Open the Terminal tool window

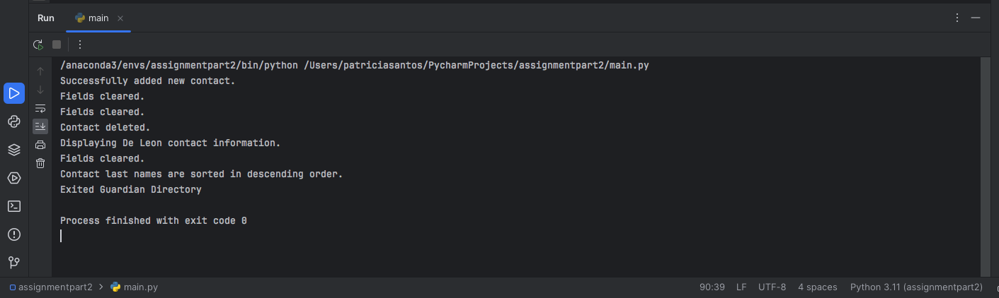(14, 206)
